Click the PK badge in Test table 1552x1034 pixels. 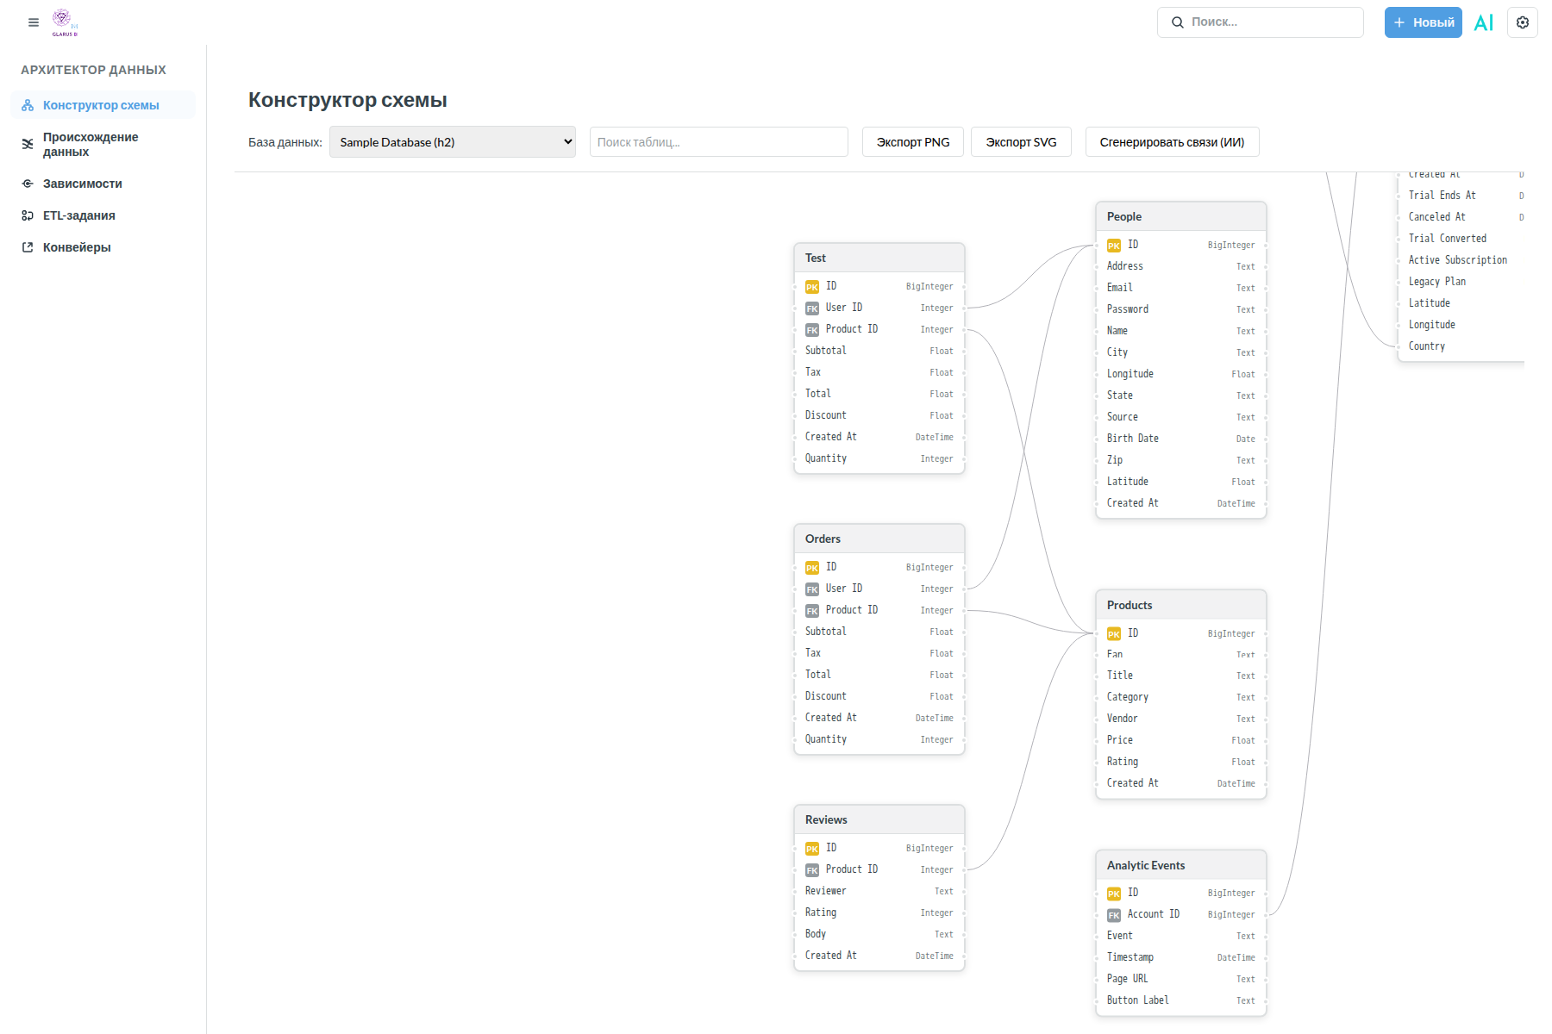tap(812, 287)
